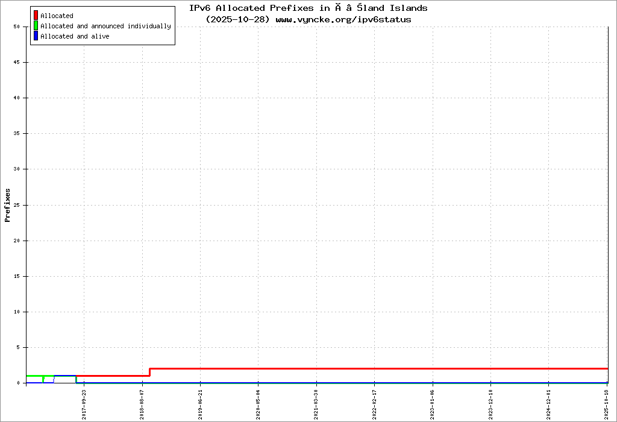617x422 pixels.
Task: Click the green legend color swatch
Action: pyautogui.click(x=36, y=26)
